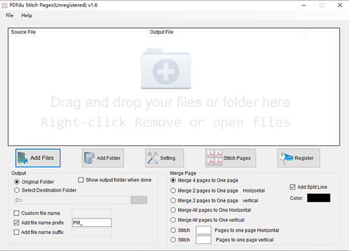Open the Help menu
The height and width of the screenshot is (251, 349).
pyautogui.click(x=27, y=15)
